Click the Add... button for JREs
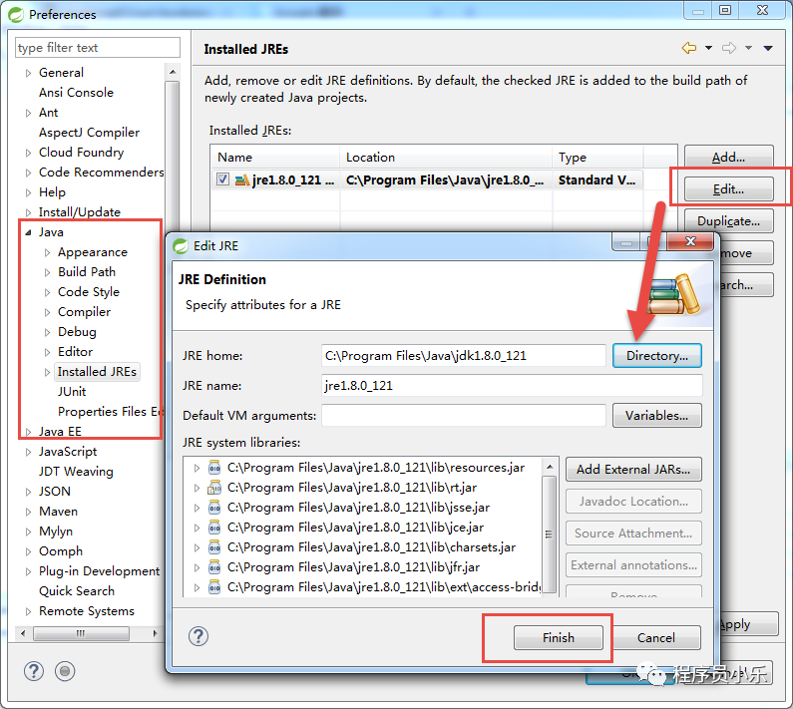Screen dimensions: 793x709 (x=729, y=158)
